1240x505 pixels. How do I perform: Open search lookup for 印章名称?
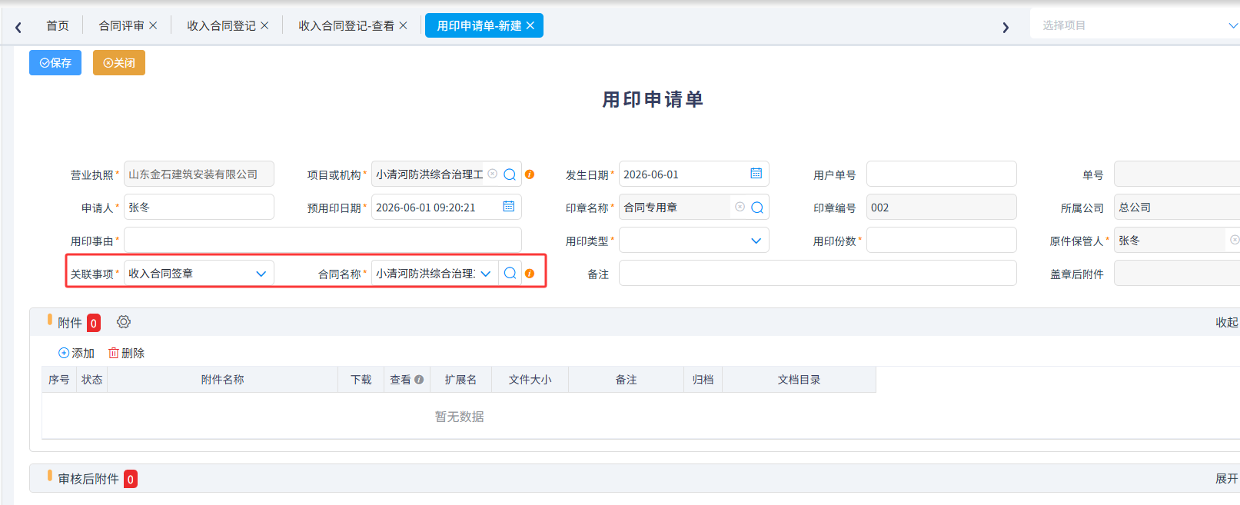coord(757,208)
